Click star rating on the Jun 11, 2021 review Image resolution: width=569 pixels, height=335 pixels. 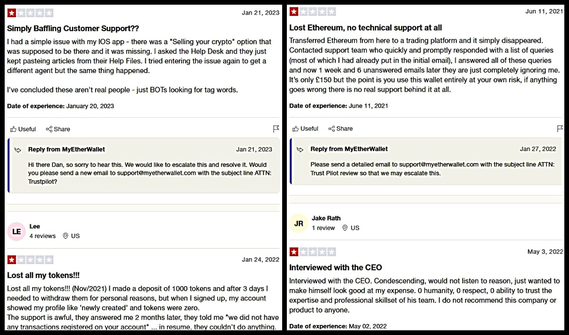(312, 12)
